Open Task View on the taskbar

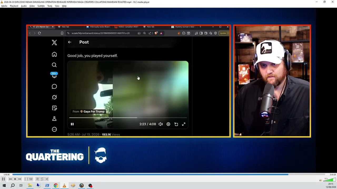click(21, 186)
